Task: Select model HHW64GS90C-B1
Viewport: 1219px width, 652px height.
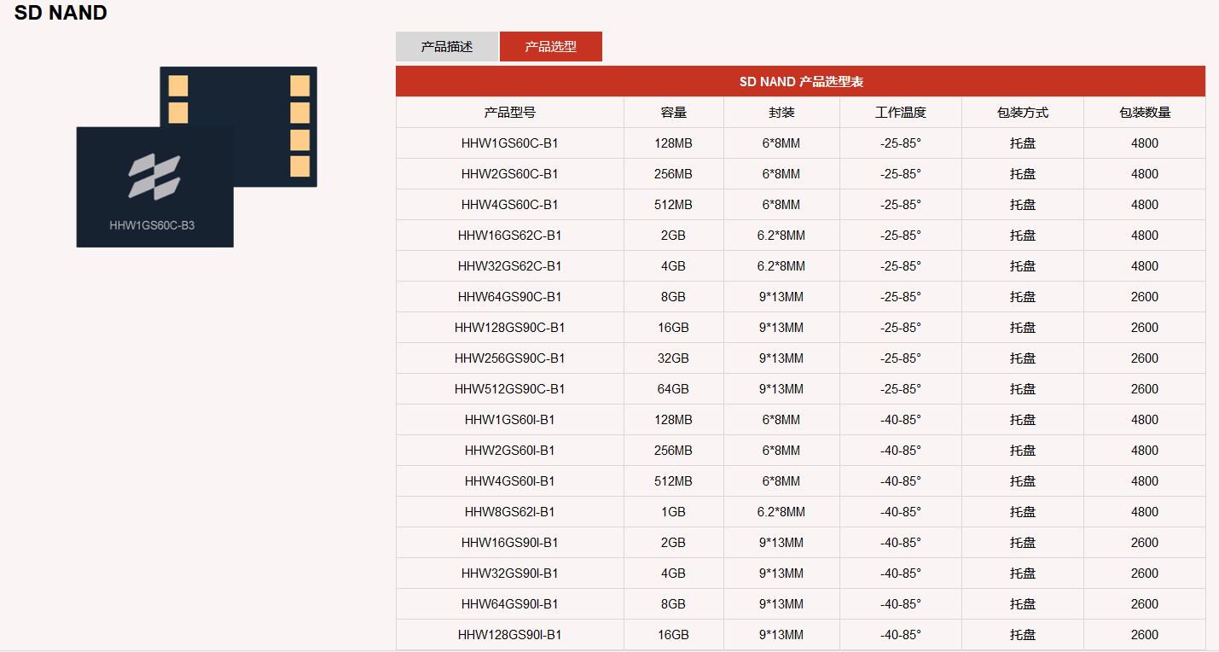Action: point(510,297)
